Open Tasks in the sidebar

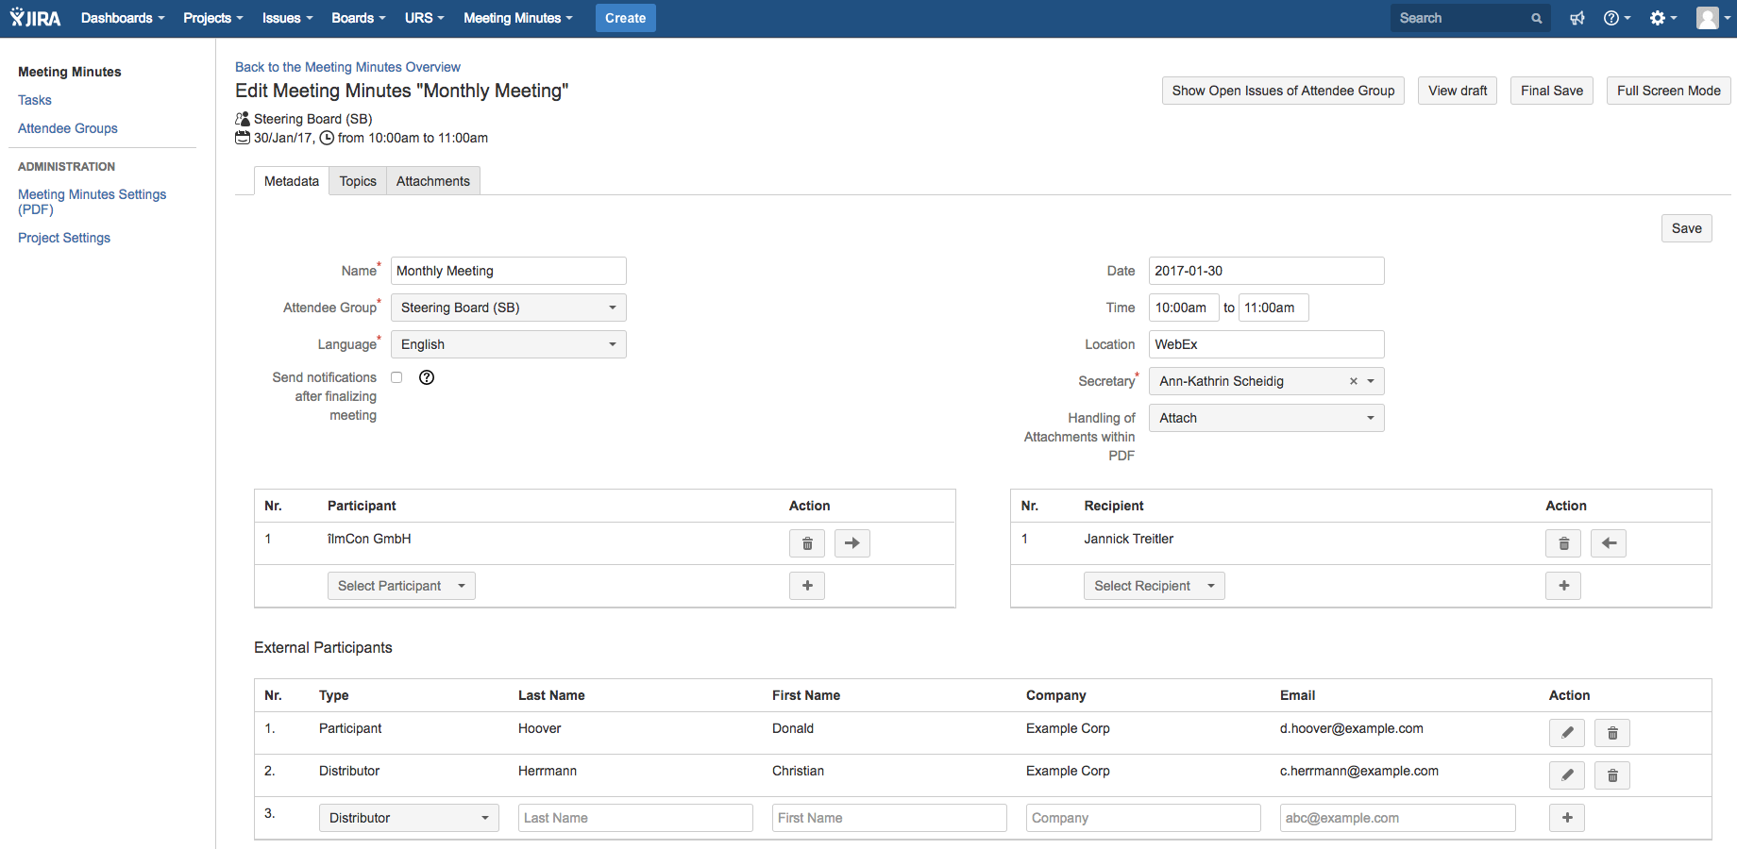(x=35, y=100)
